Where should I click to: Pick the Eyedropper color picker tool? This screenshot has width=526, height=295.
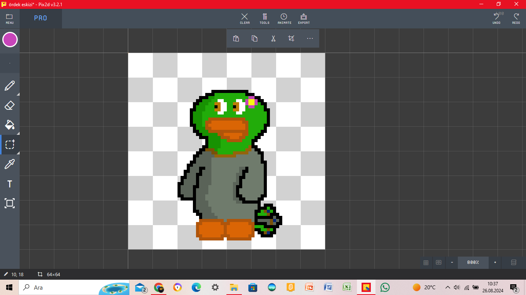[x=10, y=164]
